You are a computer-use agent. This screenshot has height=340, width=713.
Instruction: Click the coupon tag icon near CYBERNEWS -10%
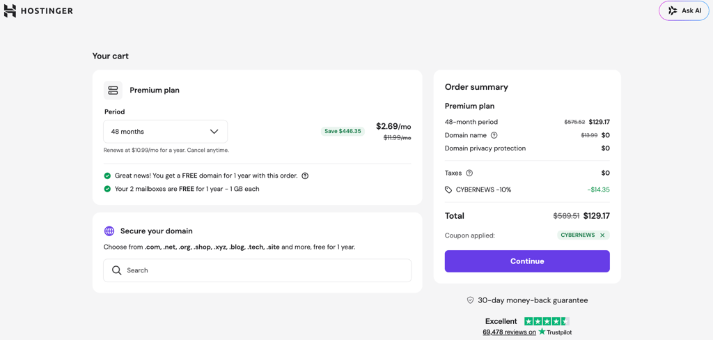point(448,190)
